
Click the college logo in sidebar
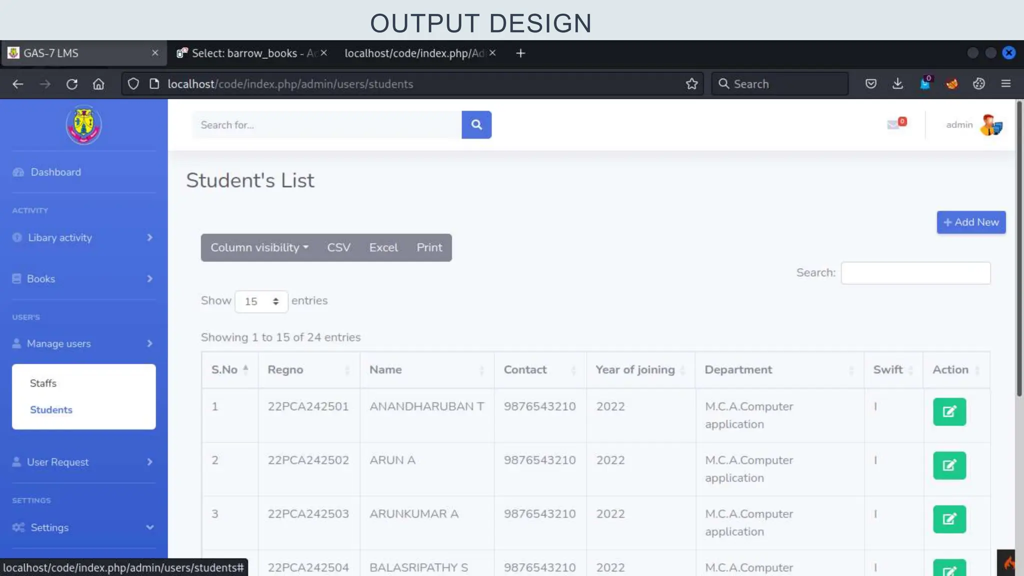[83, 125]
